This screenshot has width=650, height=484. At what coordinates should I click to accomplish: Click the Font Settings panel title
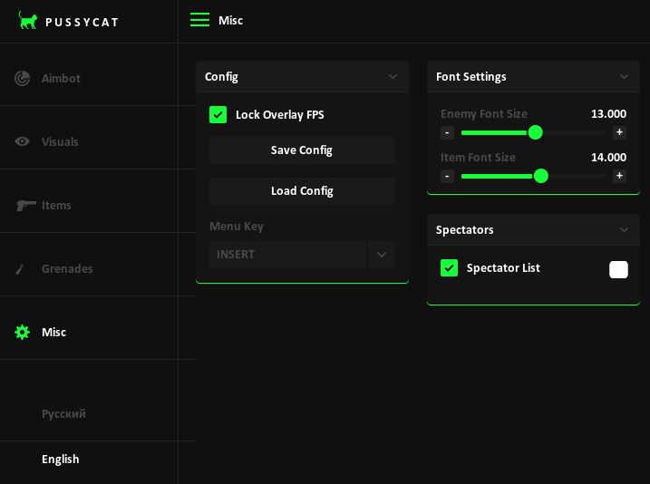click(x=471, y=77)
